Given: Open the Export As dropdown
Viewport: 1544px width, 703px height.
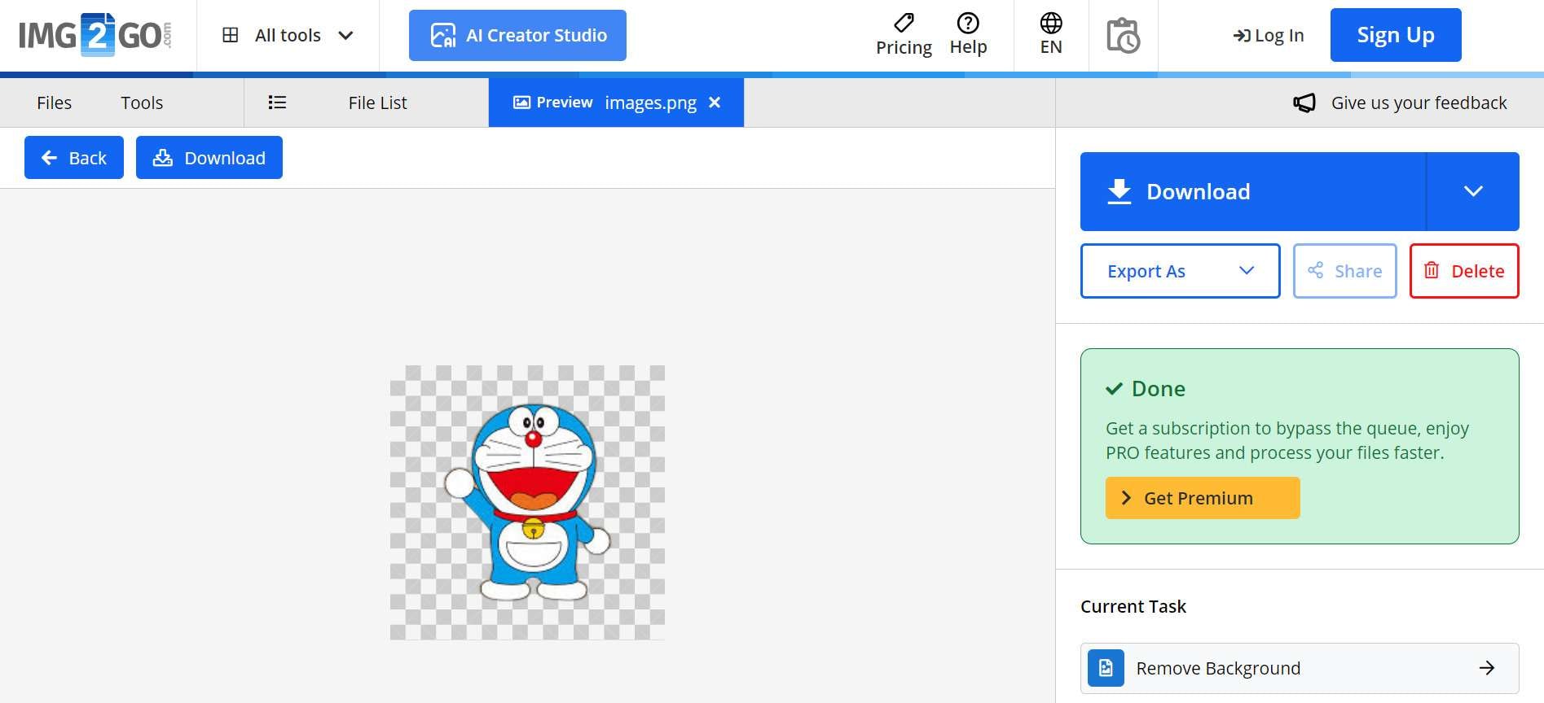Looking at the screenshot, I should click(x=1180, y=271).
